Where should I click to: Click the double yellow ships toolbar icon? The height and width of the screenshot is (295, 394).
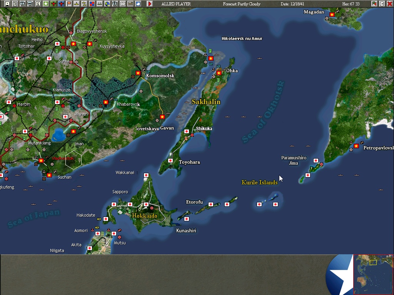click(84, 4)
